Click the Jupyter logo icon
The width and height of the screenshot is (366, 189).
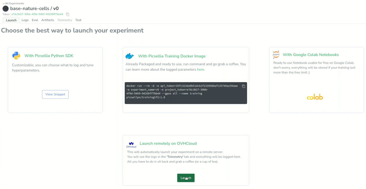coord(276,55)
